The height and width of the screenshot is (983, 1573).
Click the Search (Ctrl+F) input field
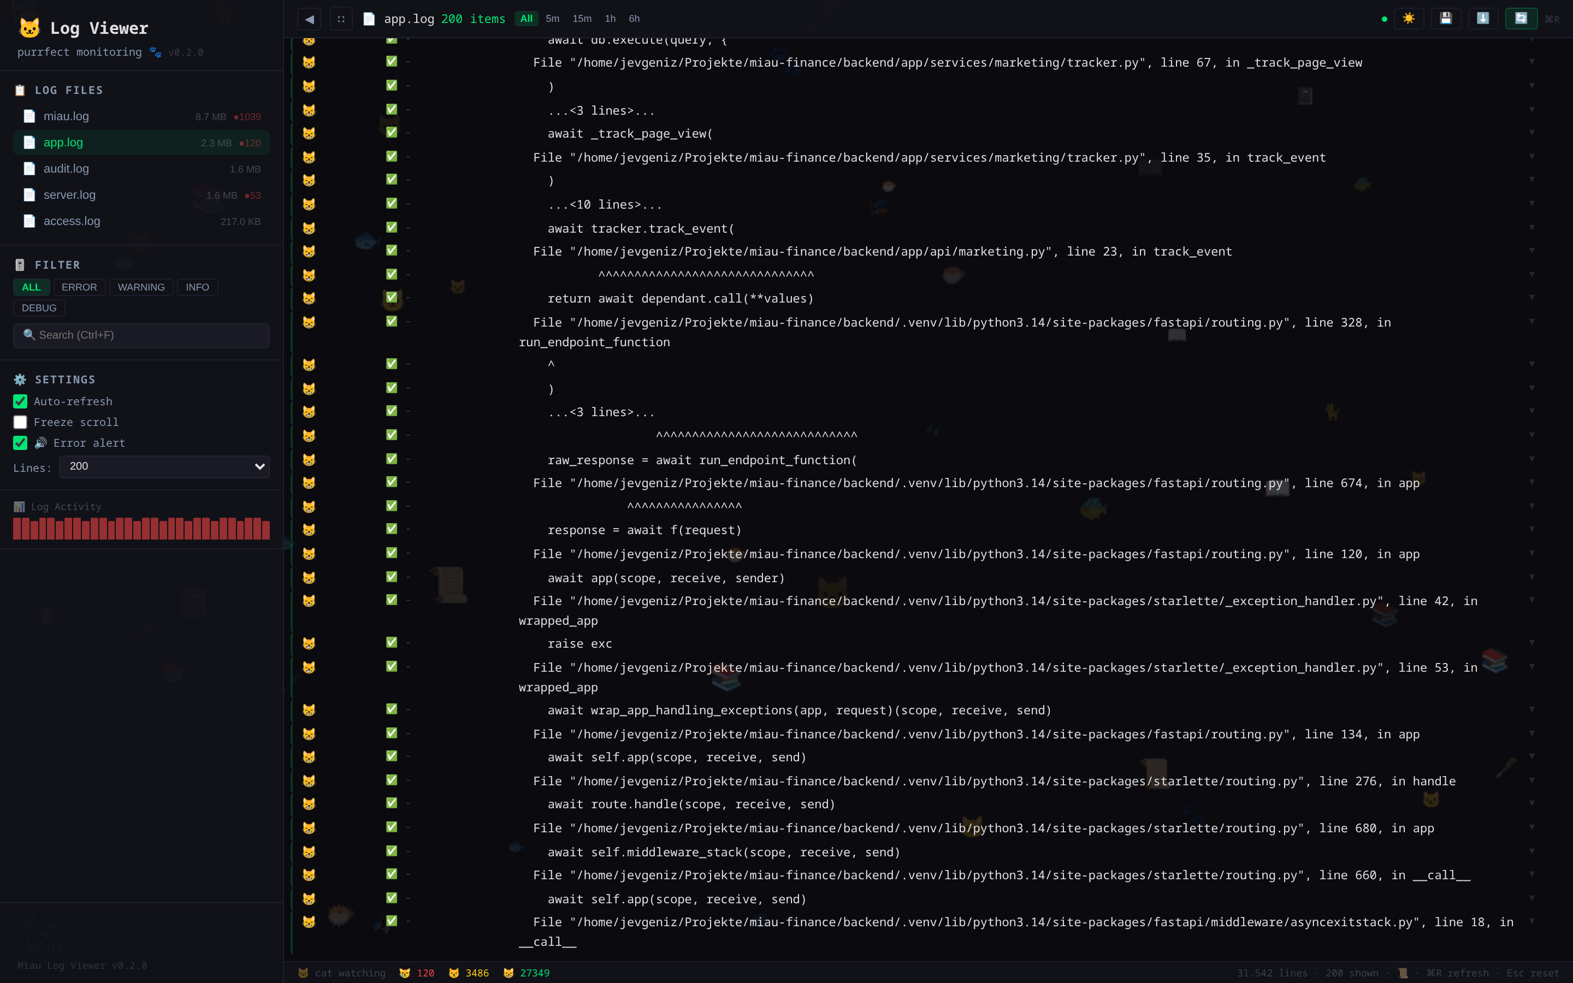pos(141,335)
